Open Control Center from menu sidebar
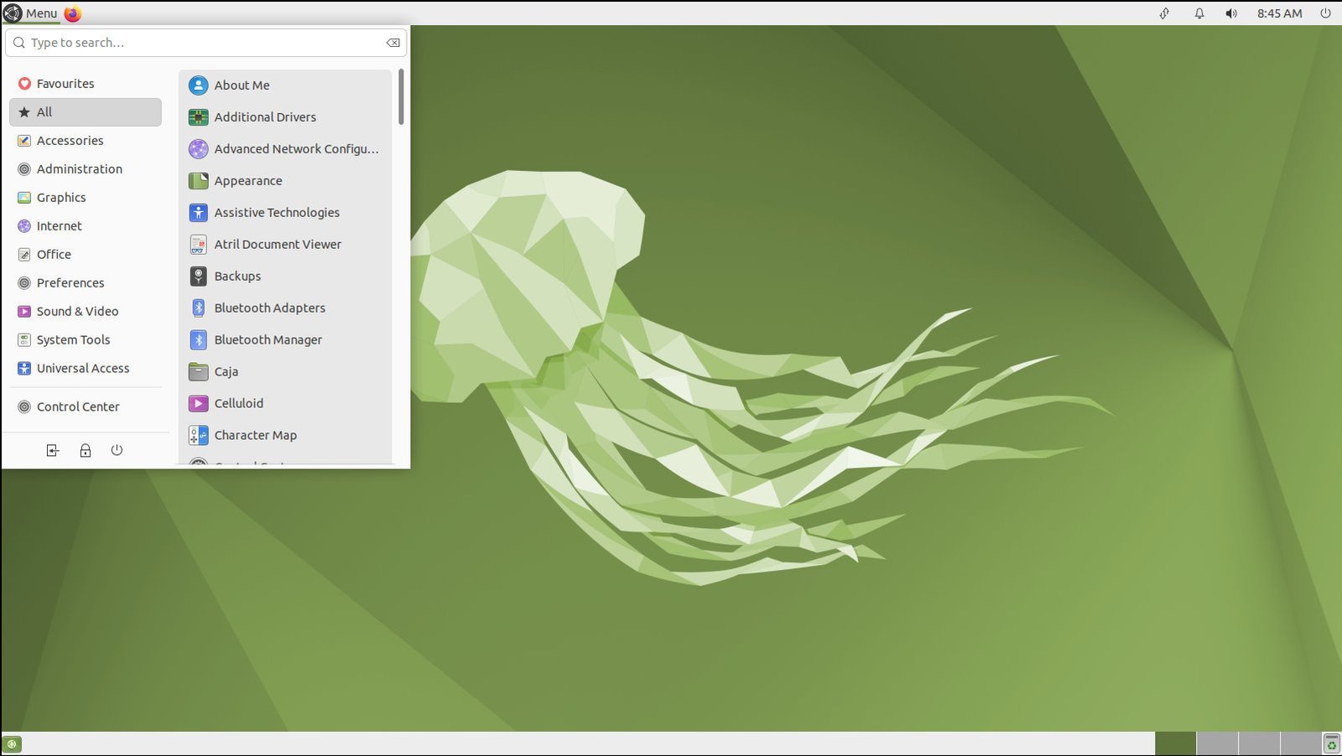 [x=77, y=407]
